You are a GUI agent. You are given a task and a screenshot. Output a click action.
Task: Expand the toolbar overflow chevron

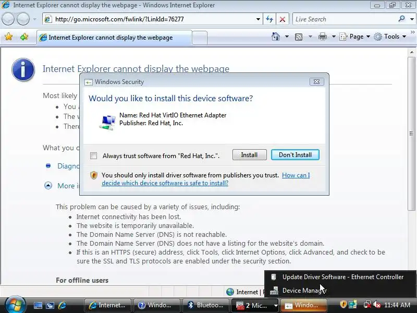pyautogui.click(x=412, y=32)
